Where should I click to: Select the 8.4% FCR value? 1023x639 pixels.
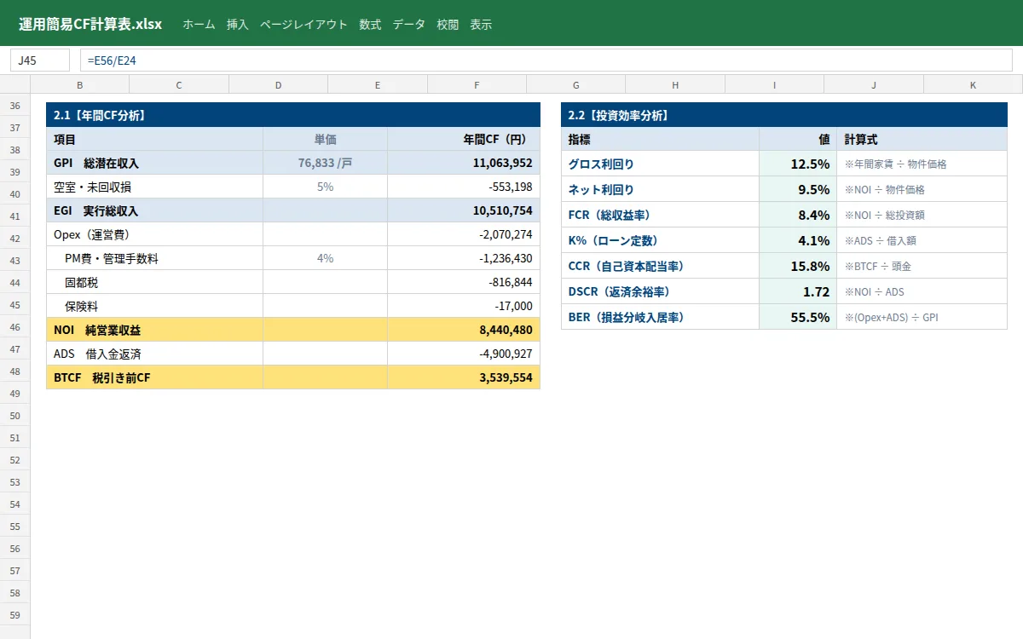pos(798,215)
